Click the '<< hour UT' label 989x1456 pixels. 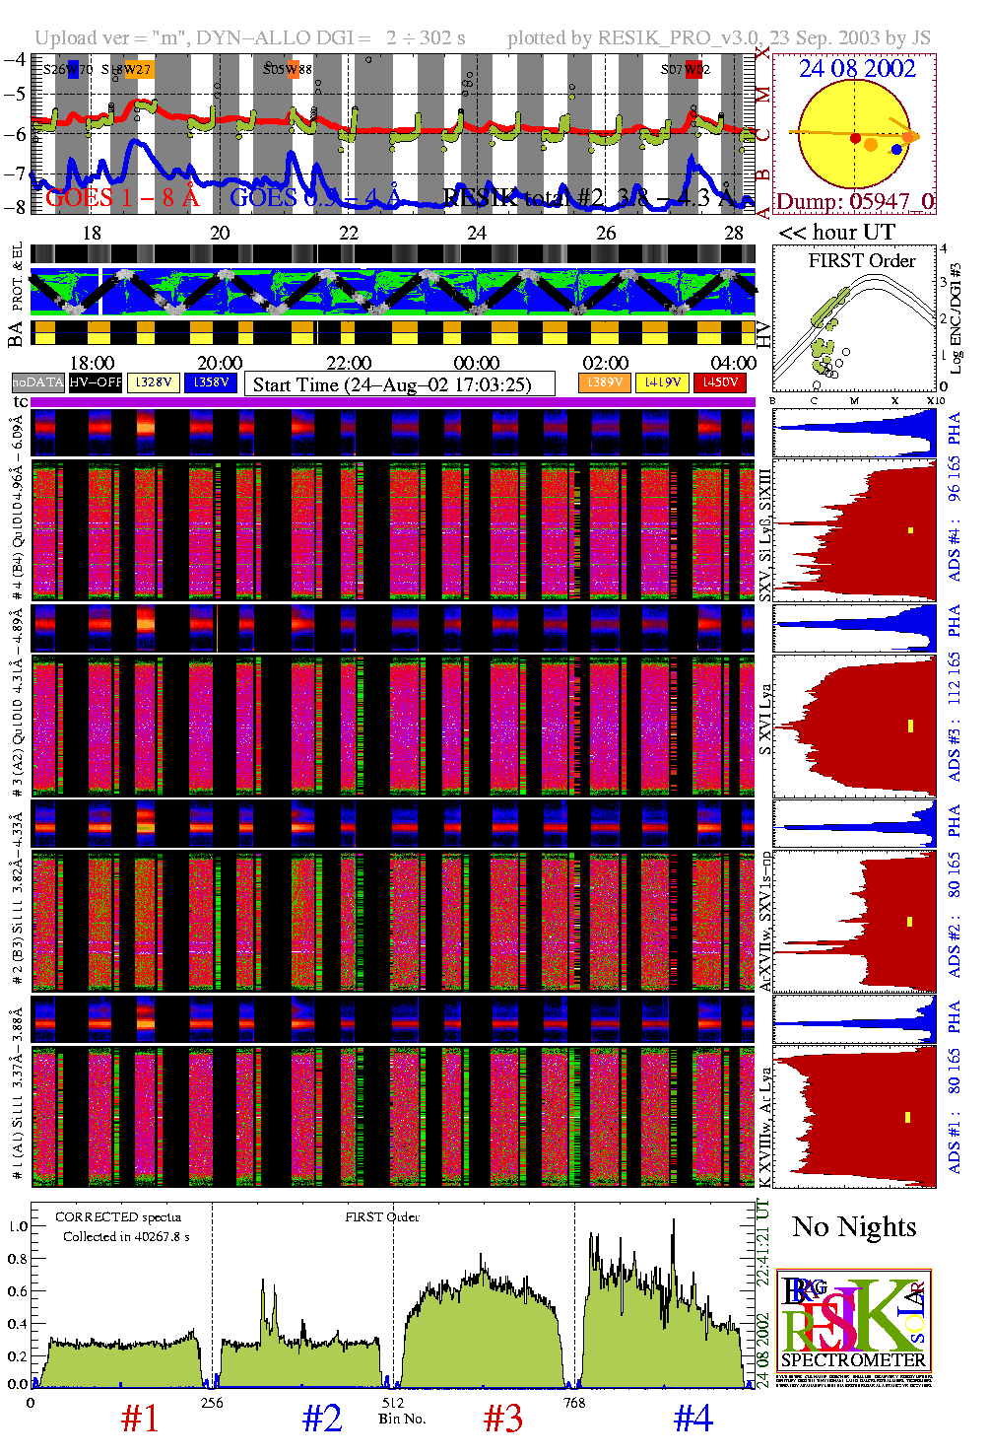836,233
